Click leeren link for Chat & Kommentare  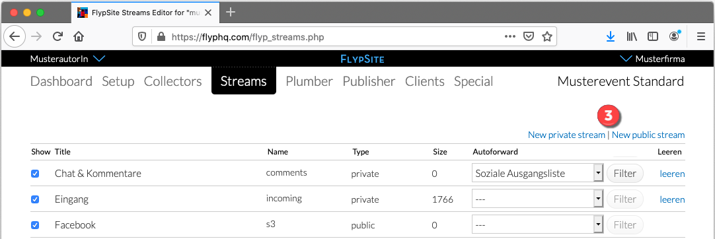point(672,174)
